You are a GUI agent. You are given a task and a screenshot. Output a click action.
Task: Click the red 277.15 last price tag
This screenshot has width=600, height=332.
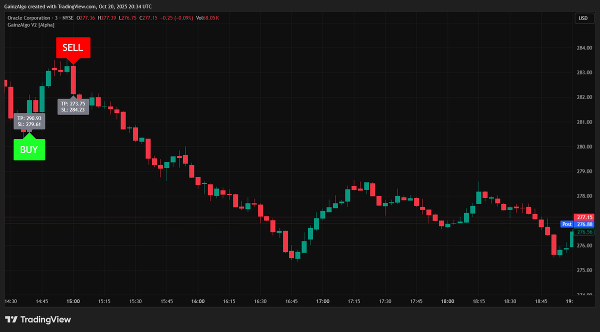(584, 217)
